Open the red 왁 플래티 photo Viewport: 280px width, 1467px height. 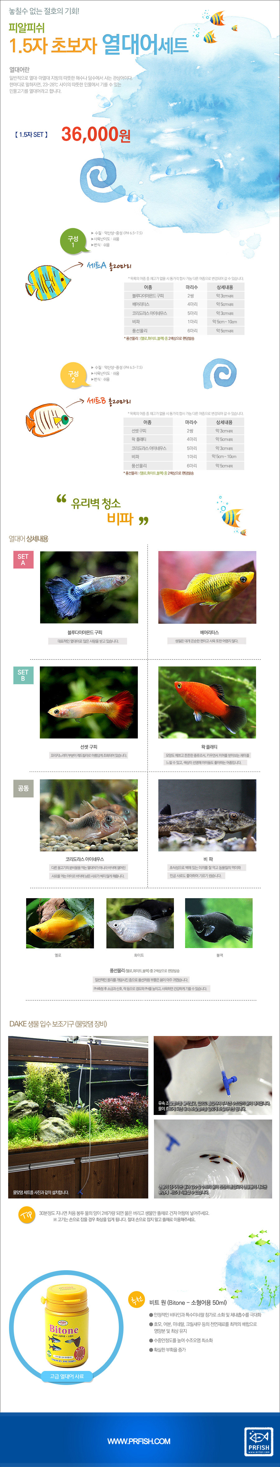pos(207,702)
